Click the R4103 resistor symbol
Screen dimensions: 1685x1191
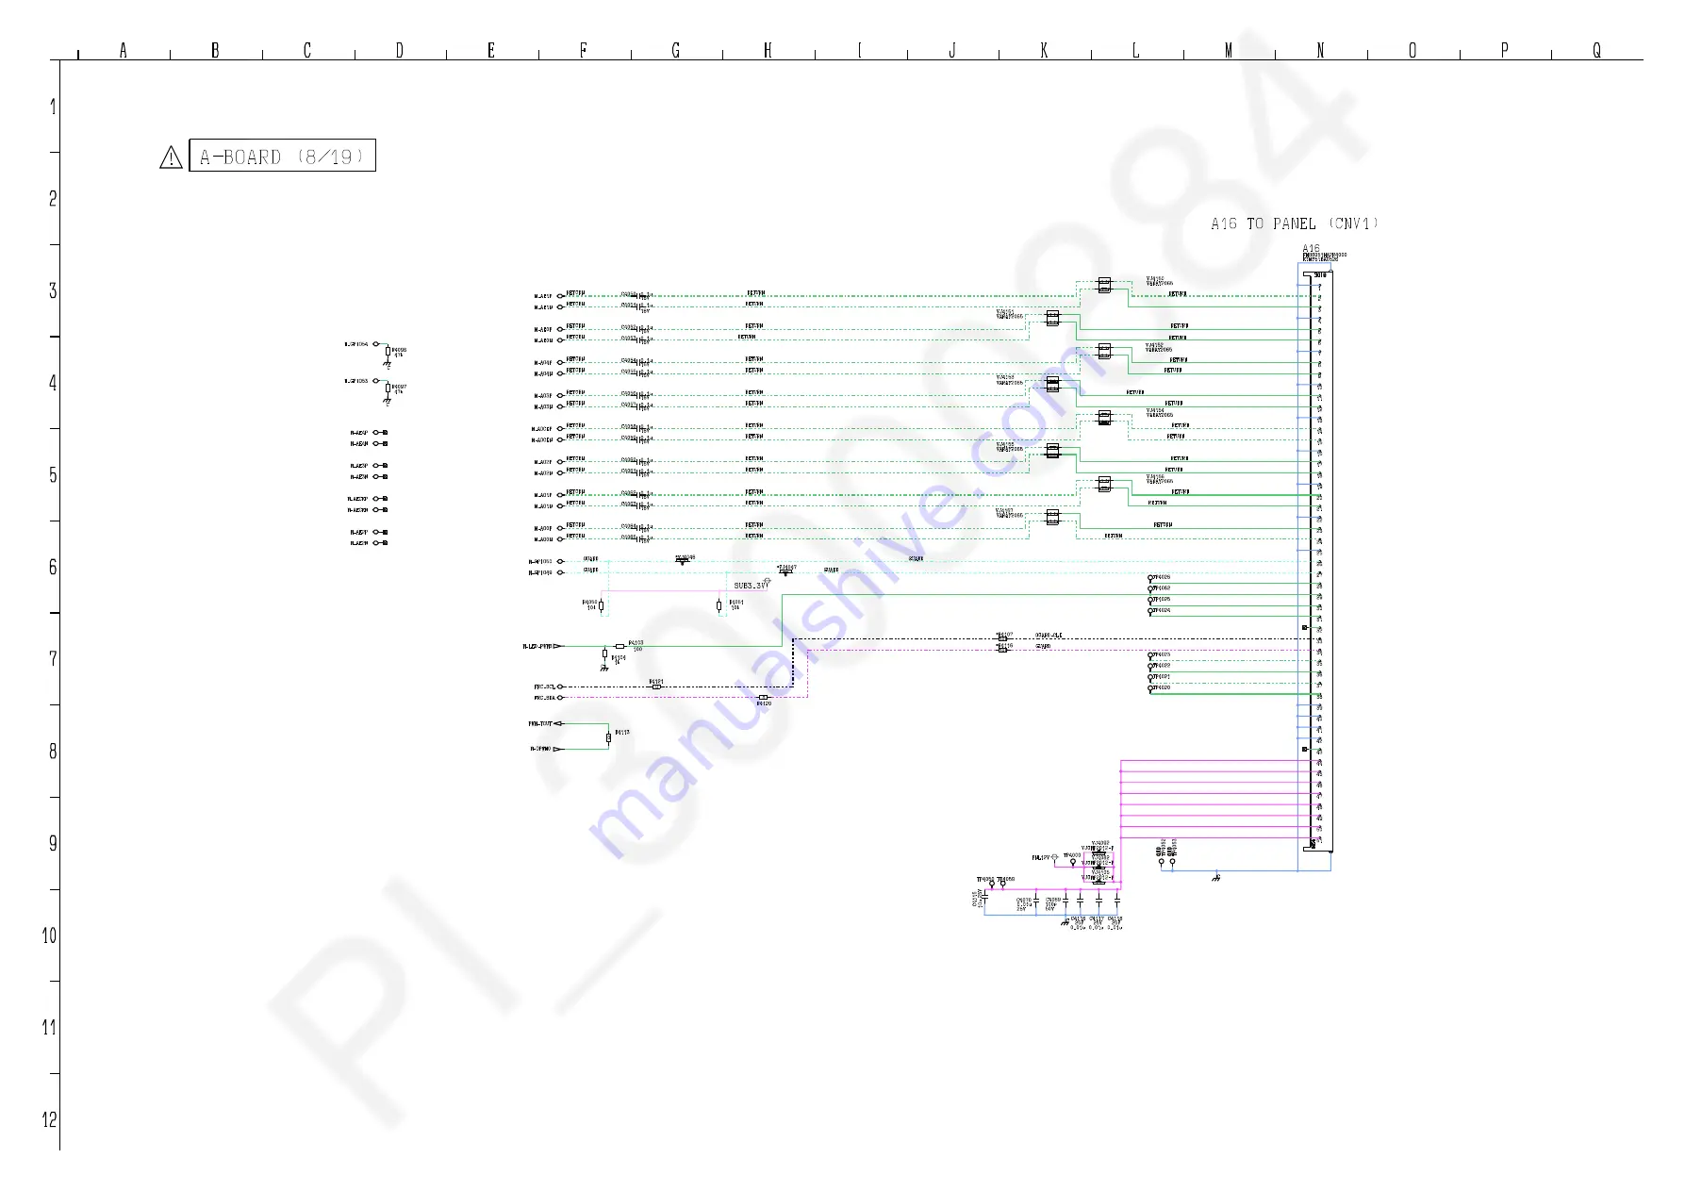619,646
